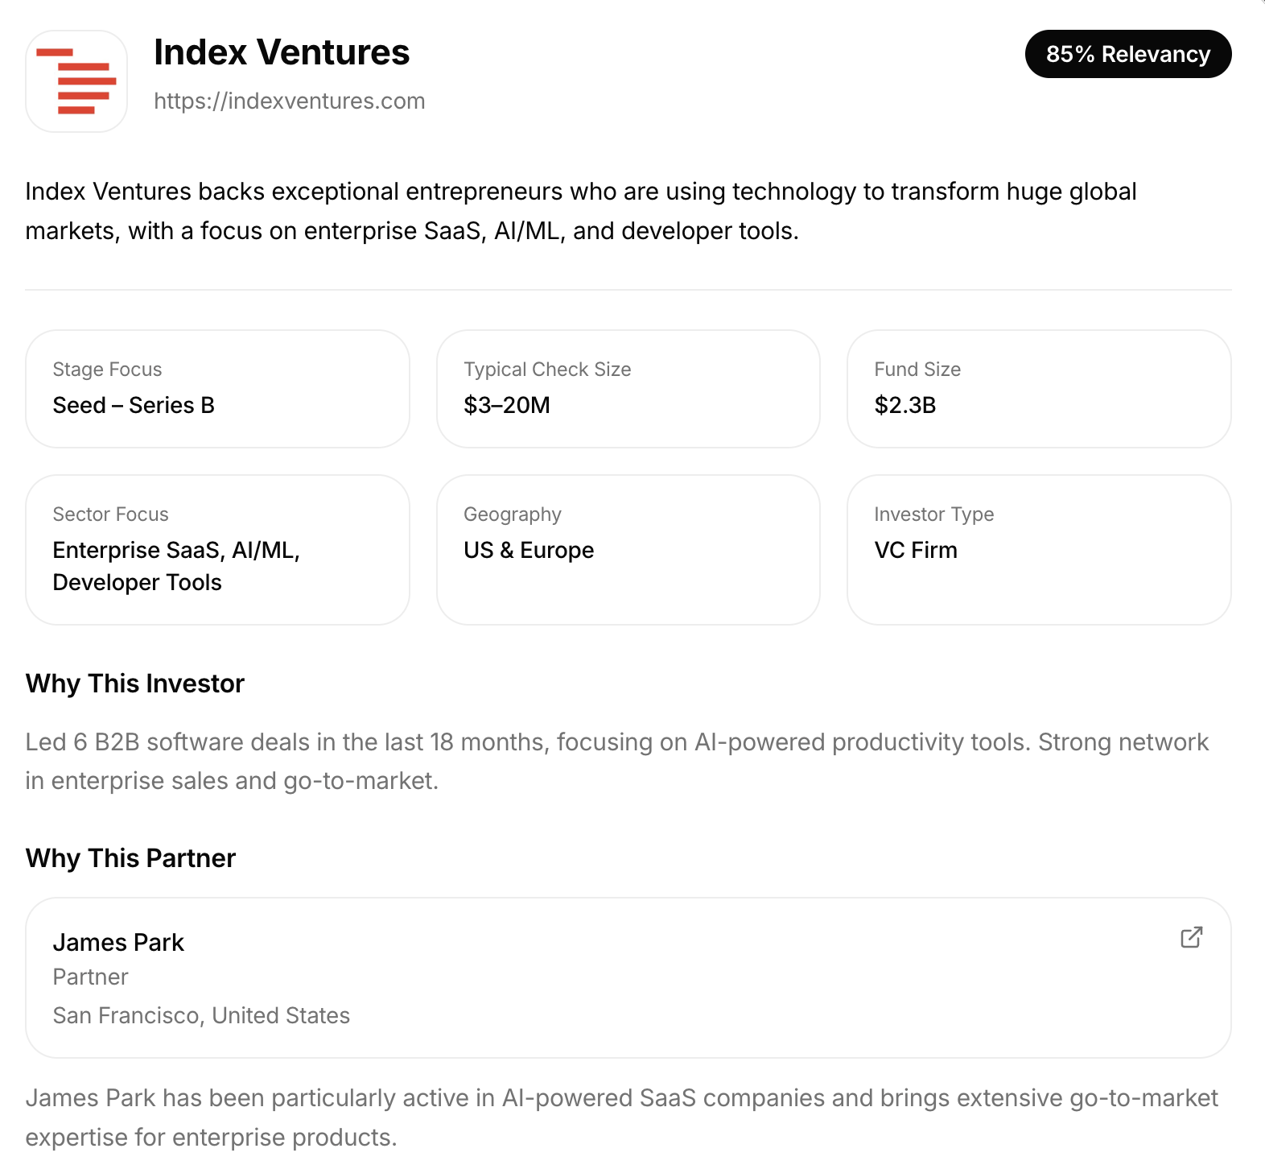Click the Why This Investor heading
This screenshot has width=1265, height=1169.
tap(135, 684)
